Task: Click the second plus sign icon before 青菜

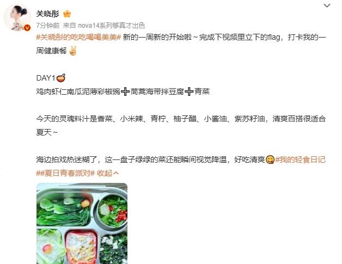Action: pyautogui.click(x=189, y=91)
